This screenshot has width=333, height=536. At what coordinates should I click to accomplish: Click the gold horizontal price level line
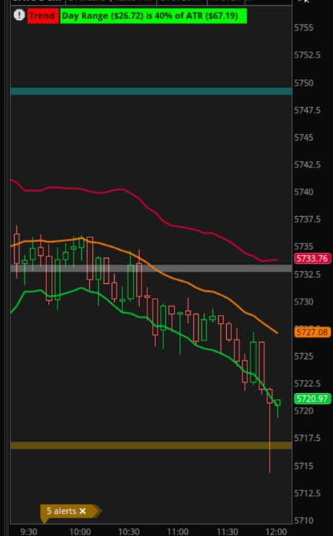[151, 445]
